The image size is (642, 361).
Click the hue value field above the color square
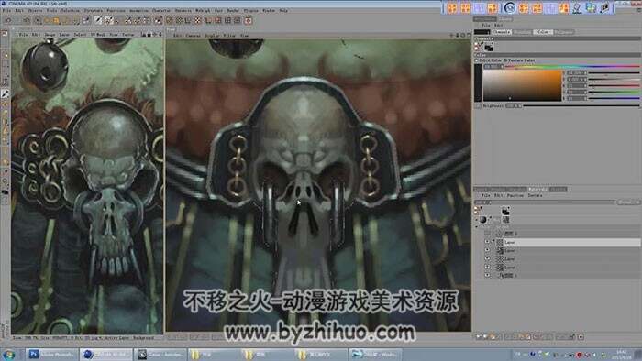(x=493, y=66)
